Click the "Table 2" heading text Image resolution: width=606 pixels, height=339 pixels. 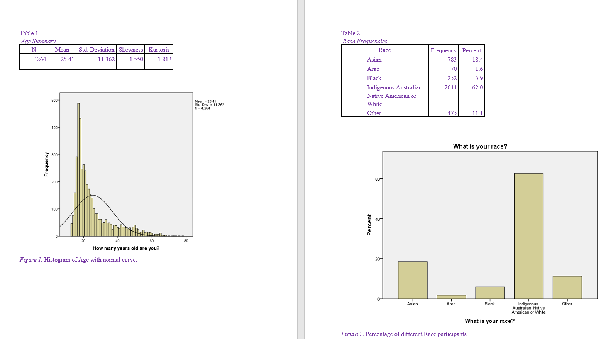point(350,33)
